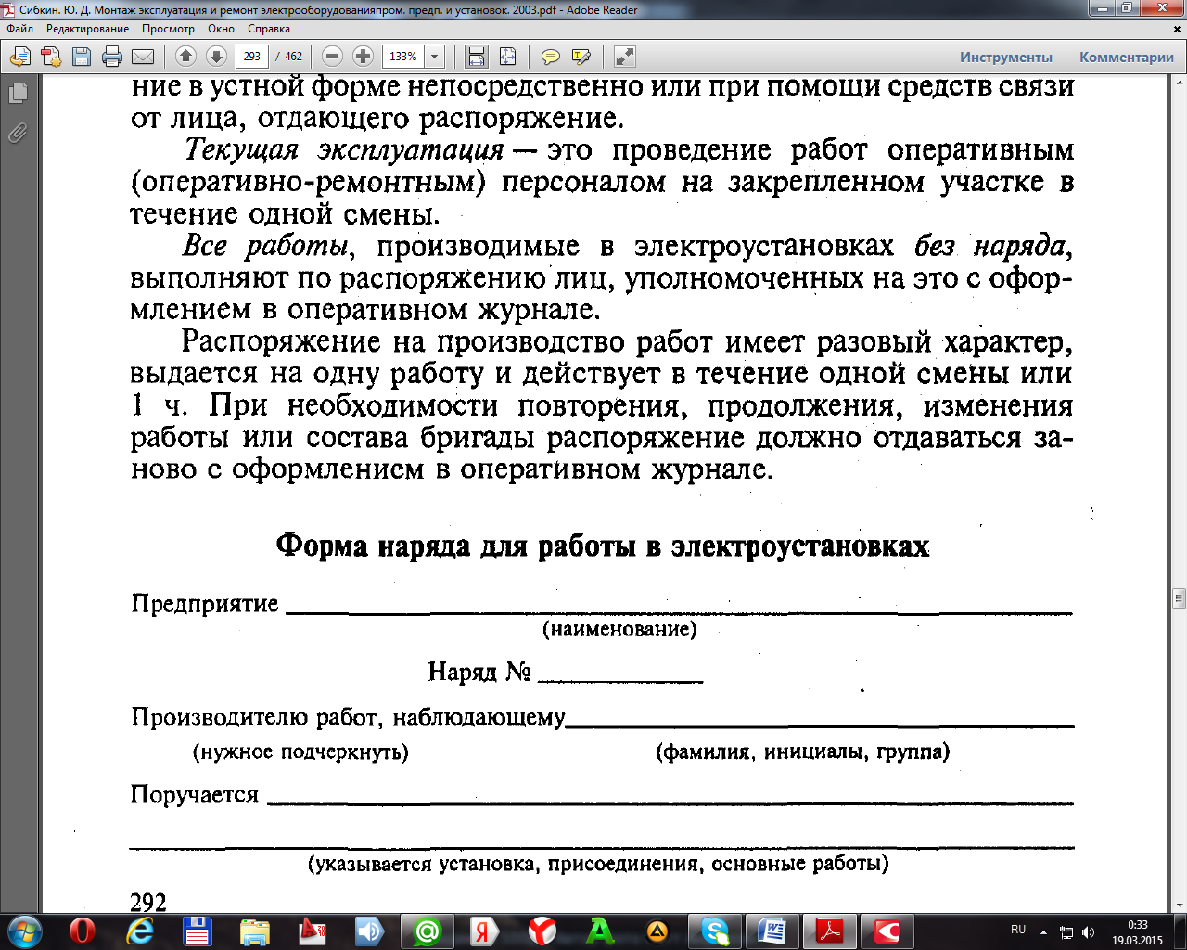The image size is (1187, 950).
Task: Open the zoom level dropdown arrow
Action: click(x=434, y=57)
